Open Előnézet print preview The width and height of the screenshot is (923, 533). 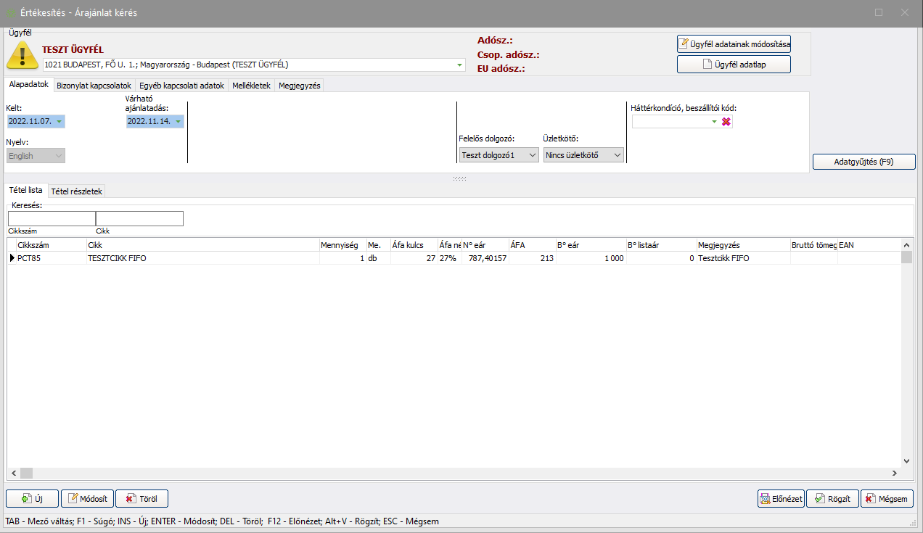[780, 498]
